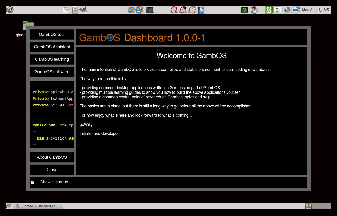Open the main menu icon in top panel
The image size is (337, 216).
(10, 10)
